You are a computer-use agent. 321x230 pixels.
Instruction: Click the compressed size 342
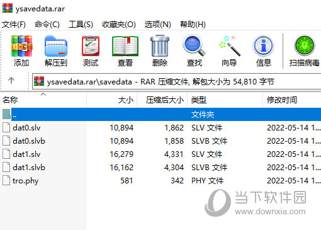tap(177, 181)
